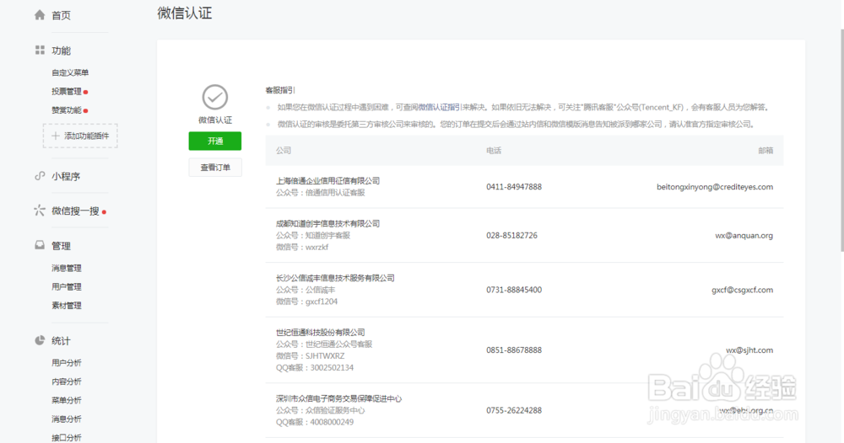Click the 添加功能插件 dashed button
The width and height of the screenshot is (844, 443).
pyautogui.click(x=80, y=136)
